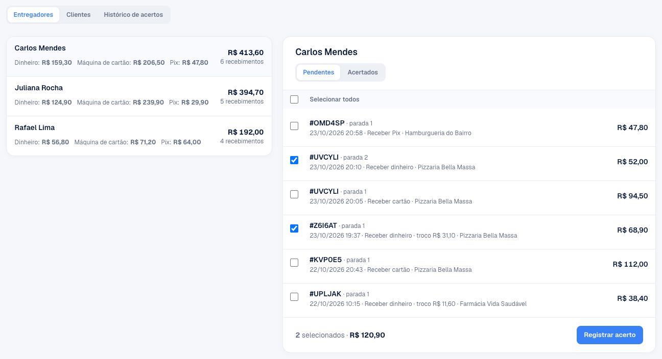Click the #Z6I6AT order code
This screenshot has height=359, width=662.
(323, 225)
